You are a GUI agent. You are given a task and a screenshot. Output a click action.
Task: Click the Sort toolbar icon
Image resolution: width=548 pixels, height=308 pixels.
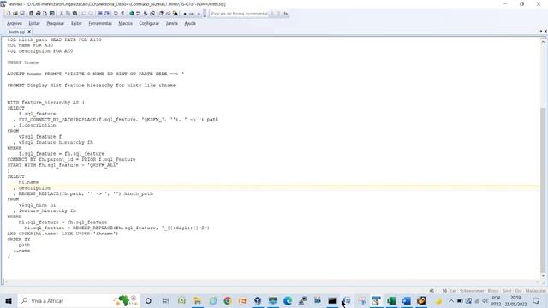coord(146,14)
